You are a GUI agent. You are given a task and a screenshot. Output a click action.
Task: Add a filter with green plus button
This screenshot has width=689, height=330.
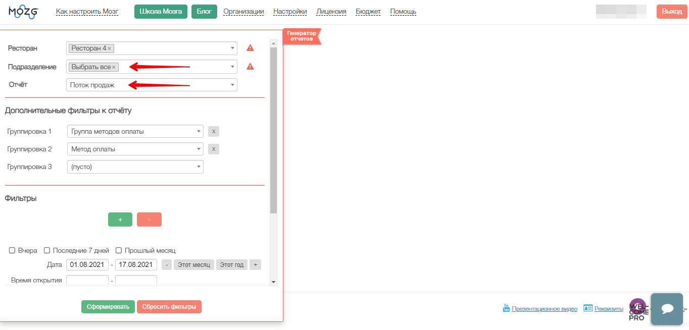[120, 219]
